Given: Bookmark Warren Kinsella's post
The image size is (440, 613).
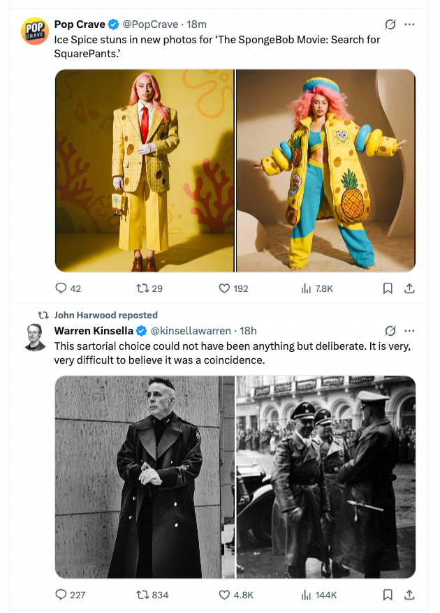Looking at the screenshot, I should click(x=388, y=595).
